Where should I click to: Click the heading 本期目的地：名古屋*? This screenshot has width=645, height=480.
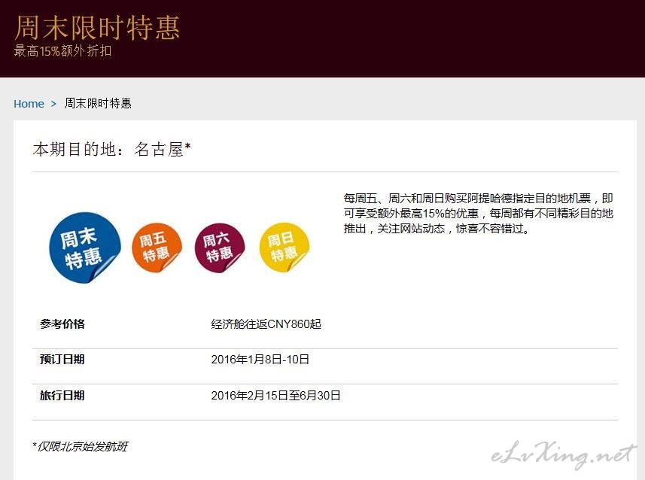pos(112,149)
